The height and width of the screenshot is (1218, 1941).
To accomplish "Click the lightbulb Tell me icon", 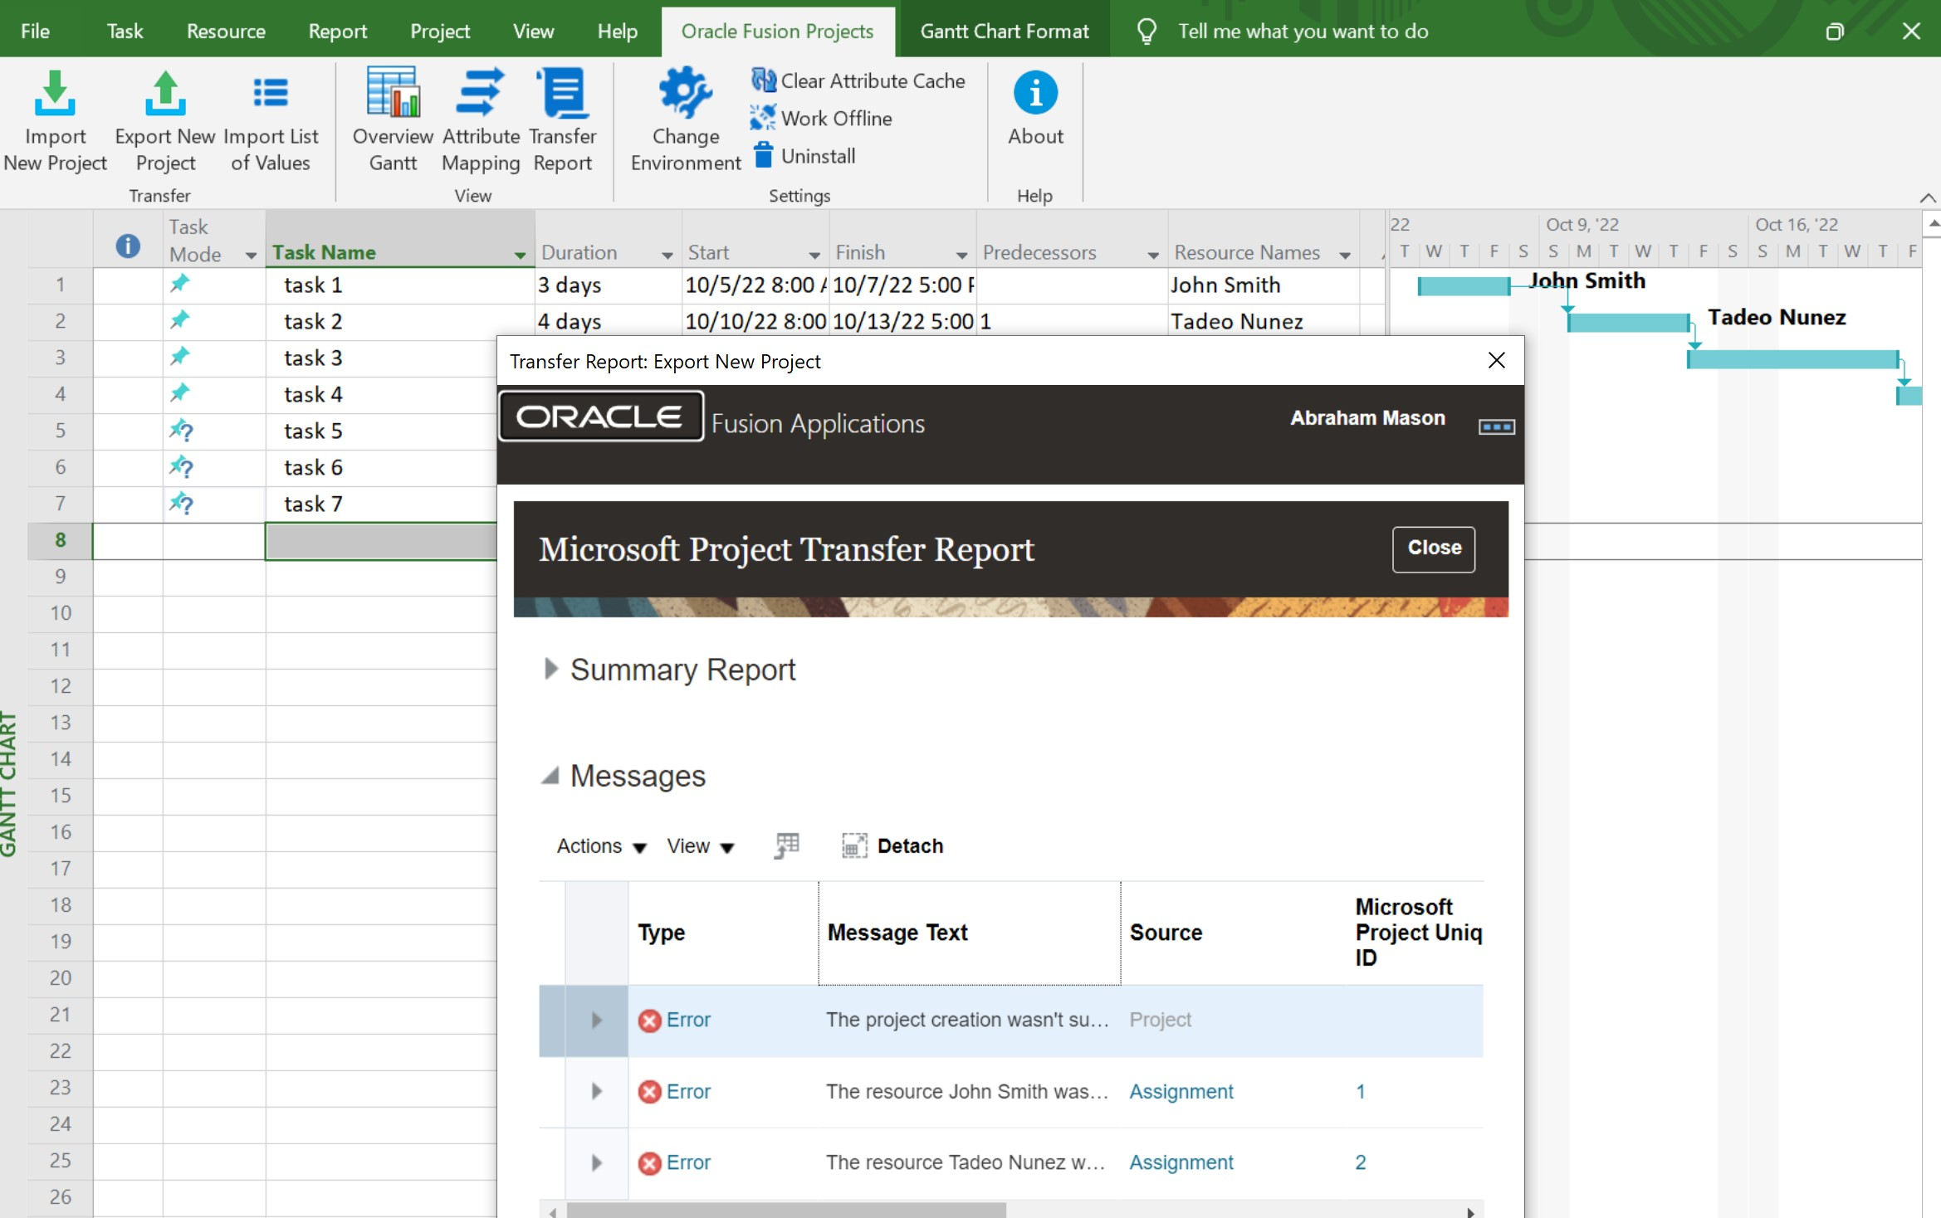I will click(1147, 32).
